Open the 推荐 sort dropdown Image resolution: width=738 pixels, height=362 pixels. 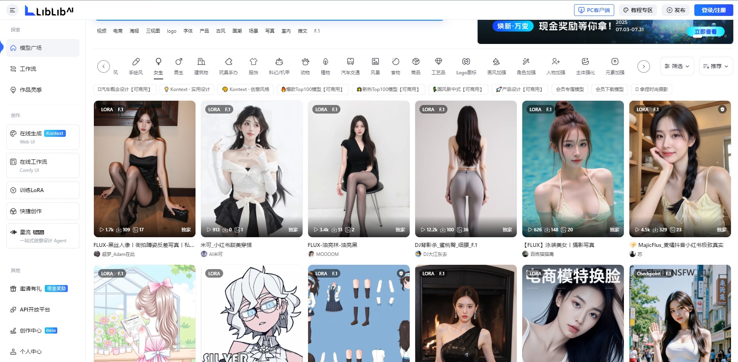(715, 66)
